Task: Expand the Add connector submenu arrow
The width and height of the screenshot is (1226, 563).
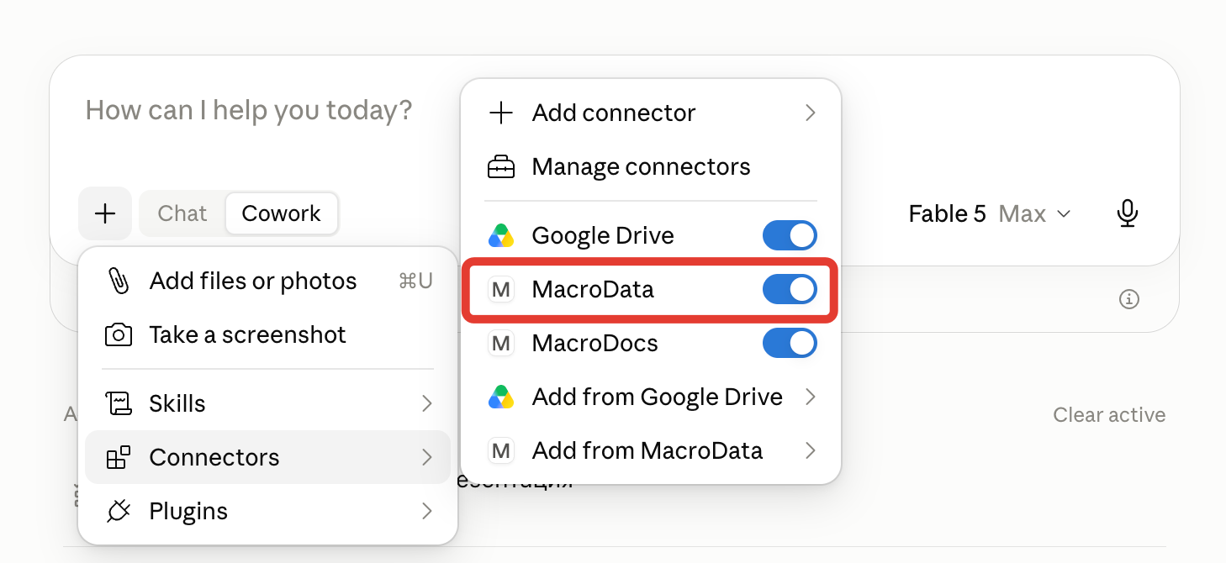Action: pyautogui.click(x=810, y=113)
